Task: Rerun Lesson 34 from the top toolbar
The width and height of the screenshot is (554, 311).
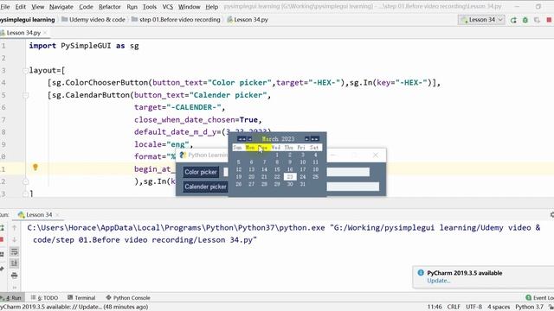Action: pos(513,20)
